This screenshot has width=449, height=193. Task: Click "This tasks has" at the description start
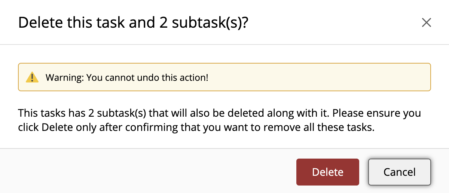click(x=45, y=113)
